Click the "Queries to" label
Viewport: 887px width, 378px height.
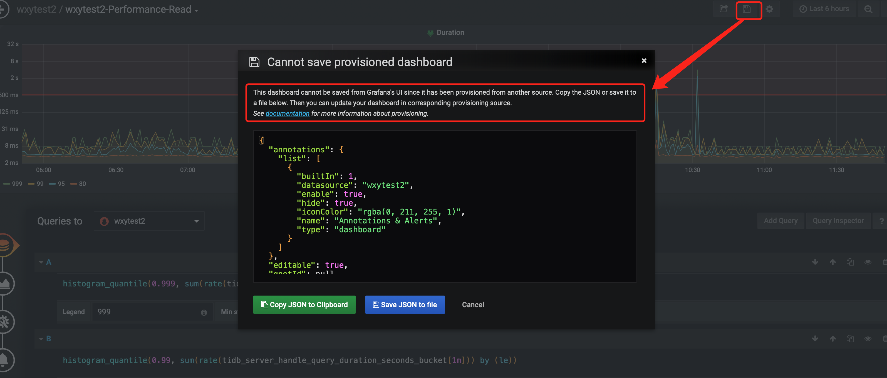pyautogui.click(x=60, y=221)
